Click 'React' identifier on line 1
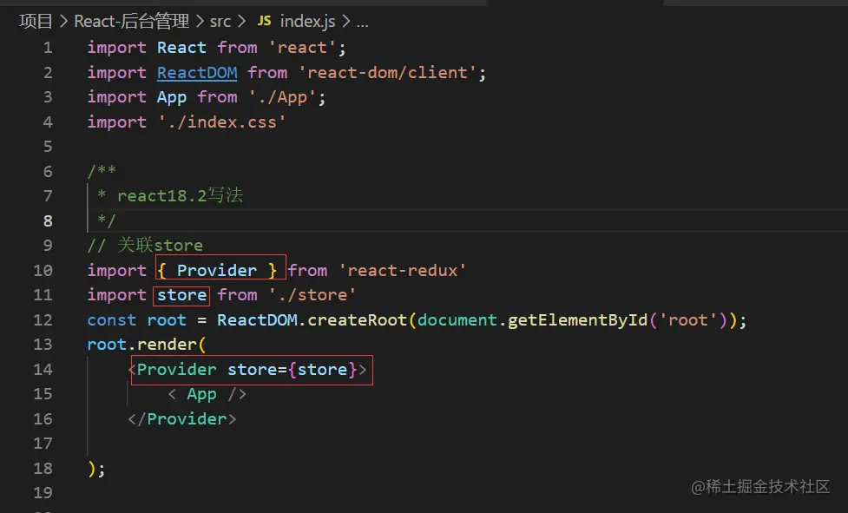The image size is (848, 513). (181, 48)
